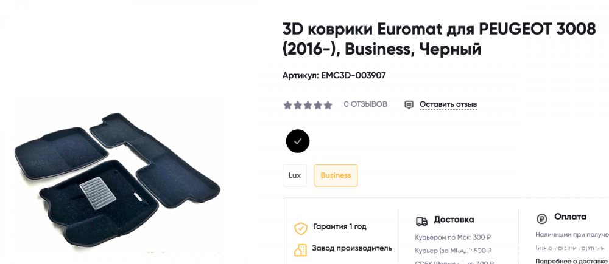Click the Гарантия 1 год label
The width and height of the screenshot is (609, 264).
(x=339, y=227)
